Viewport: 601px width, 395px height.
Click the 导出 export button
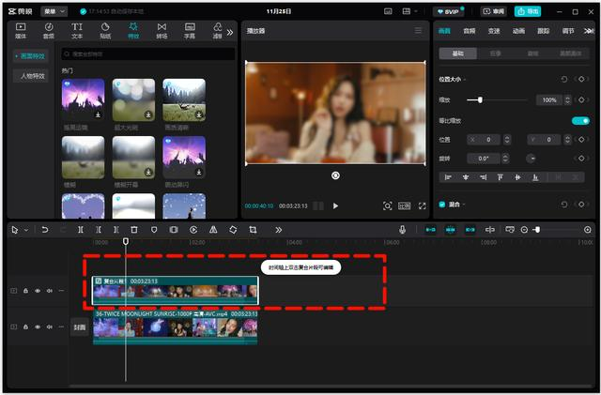[x=530, y=11]
